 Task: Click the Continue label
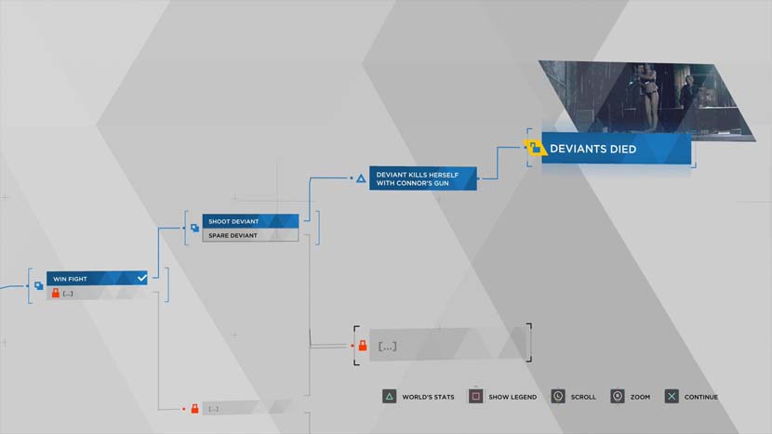701,397
